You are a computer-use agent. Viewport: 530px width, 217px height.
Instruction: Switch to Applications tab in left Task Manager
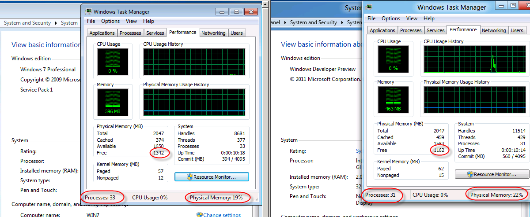[x=102, y=33]
